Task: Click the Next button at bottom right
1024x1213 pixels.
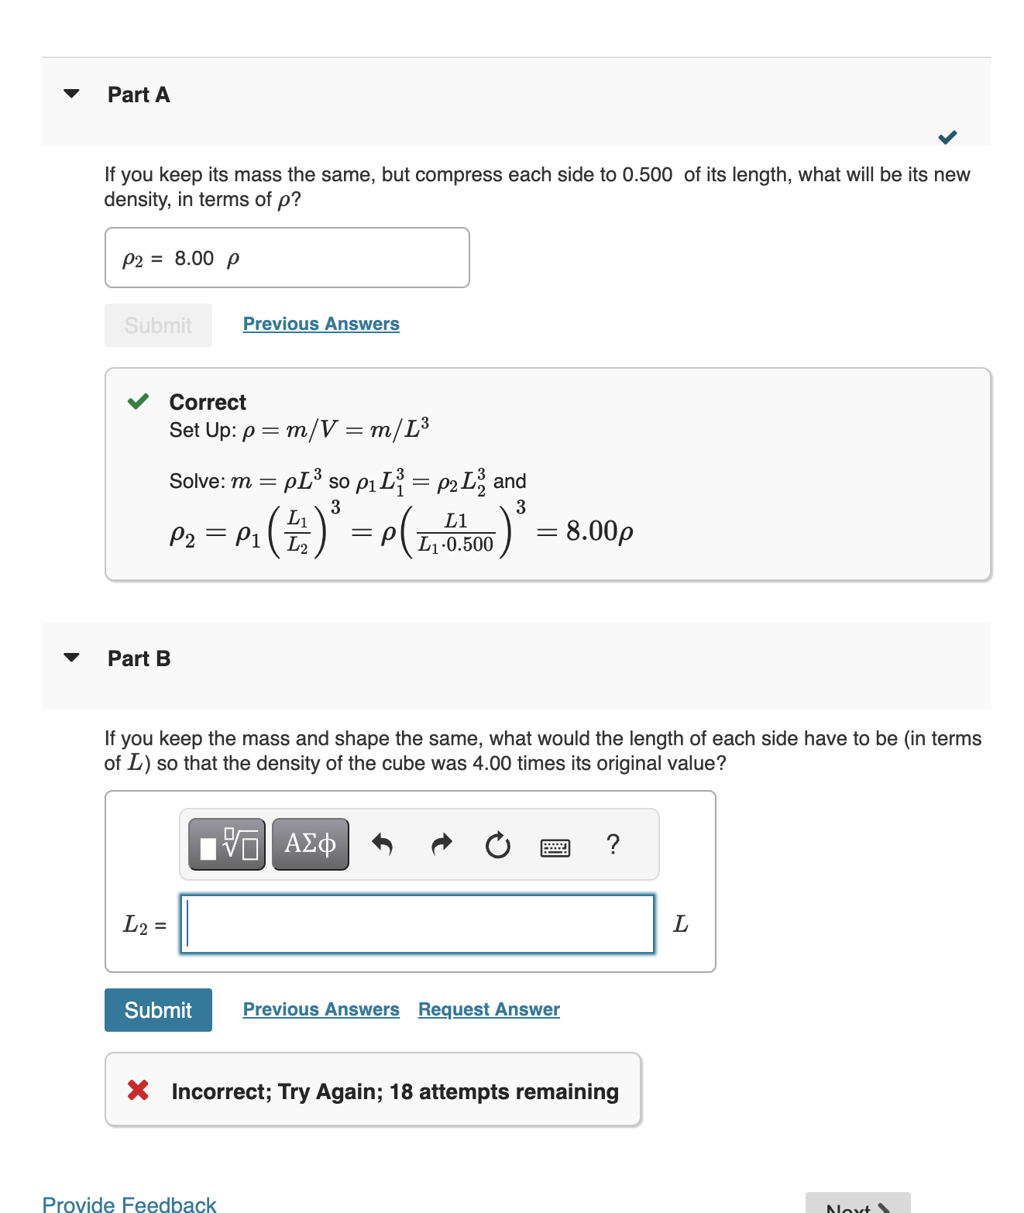Action: (858, 1206)
